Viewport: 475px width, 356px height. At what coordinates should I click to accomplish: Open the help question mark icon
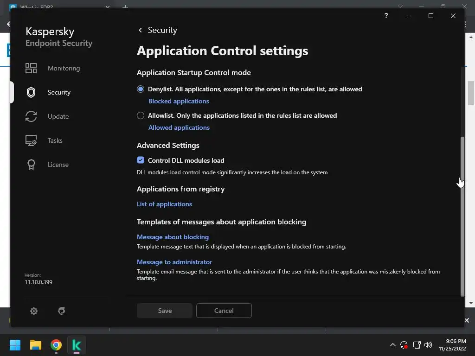386,16
